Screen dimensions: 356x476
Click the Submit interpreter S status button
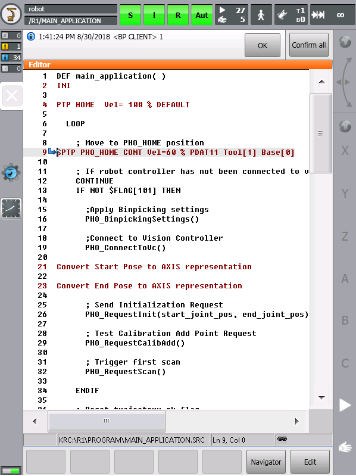point(130,15)
